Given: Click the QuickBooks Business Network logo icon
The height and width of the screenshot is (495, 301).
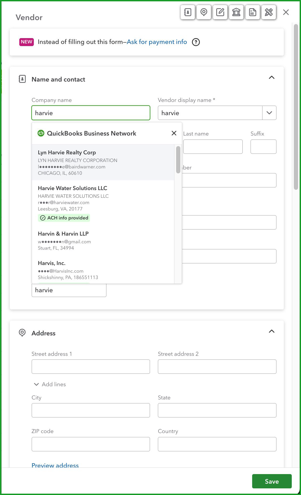Looking at the screenshot, I should [41, 133].
